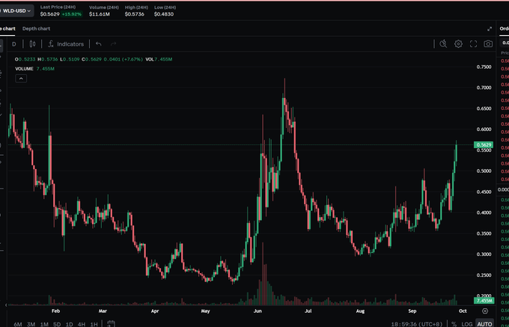Open the WLD-USD trading pair dropdown
509x327 pixels.
pos(16,10)
